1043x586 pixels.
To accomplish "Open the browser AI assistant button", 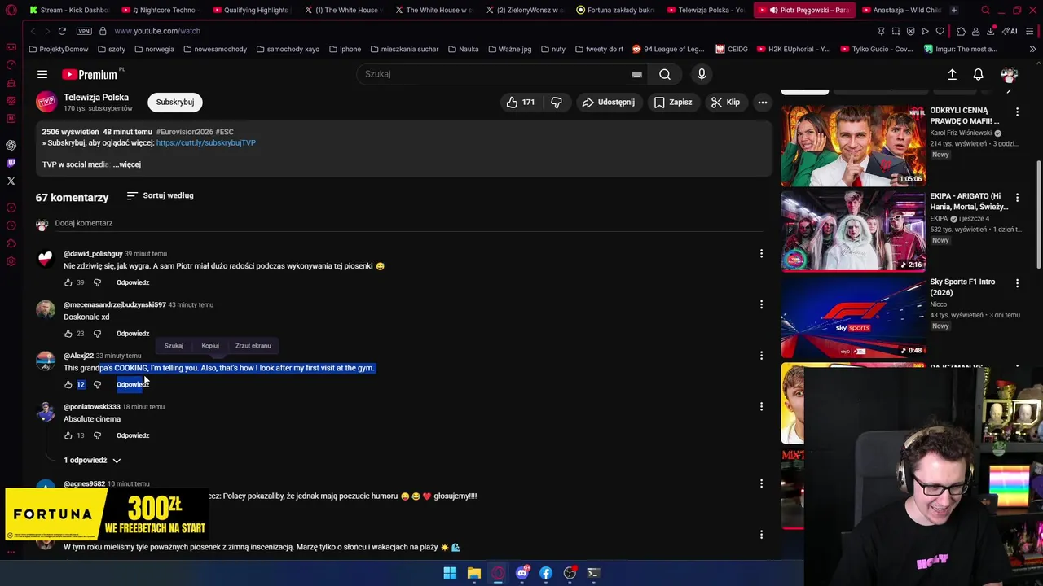I will tap(1010, 31).
